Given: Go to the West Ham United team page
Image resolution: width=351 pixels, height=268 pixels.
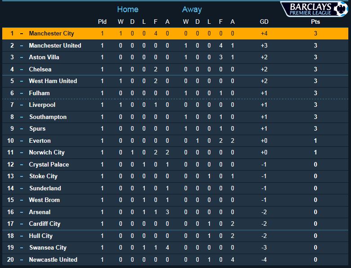Looking at the screenshot, I should [53, 81].
